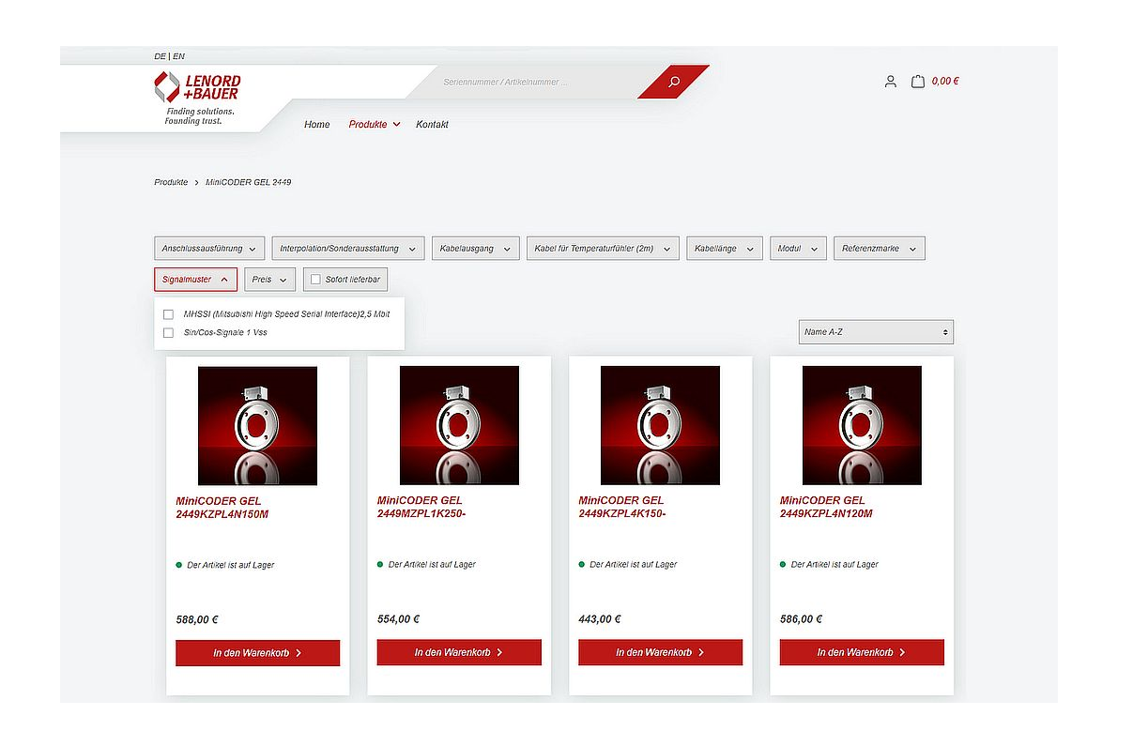Click the 2449MZPL1K250- stock status text

point(432,565)
